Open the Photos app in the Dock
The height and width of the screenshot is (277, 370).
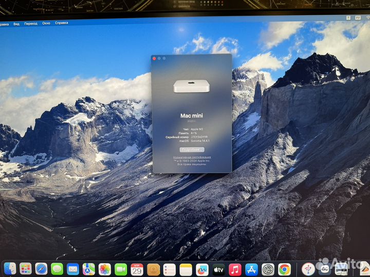point(105,269)
